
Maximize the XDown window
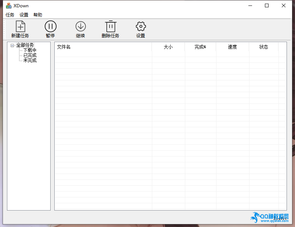pos(267,5)
